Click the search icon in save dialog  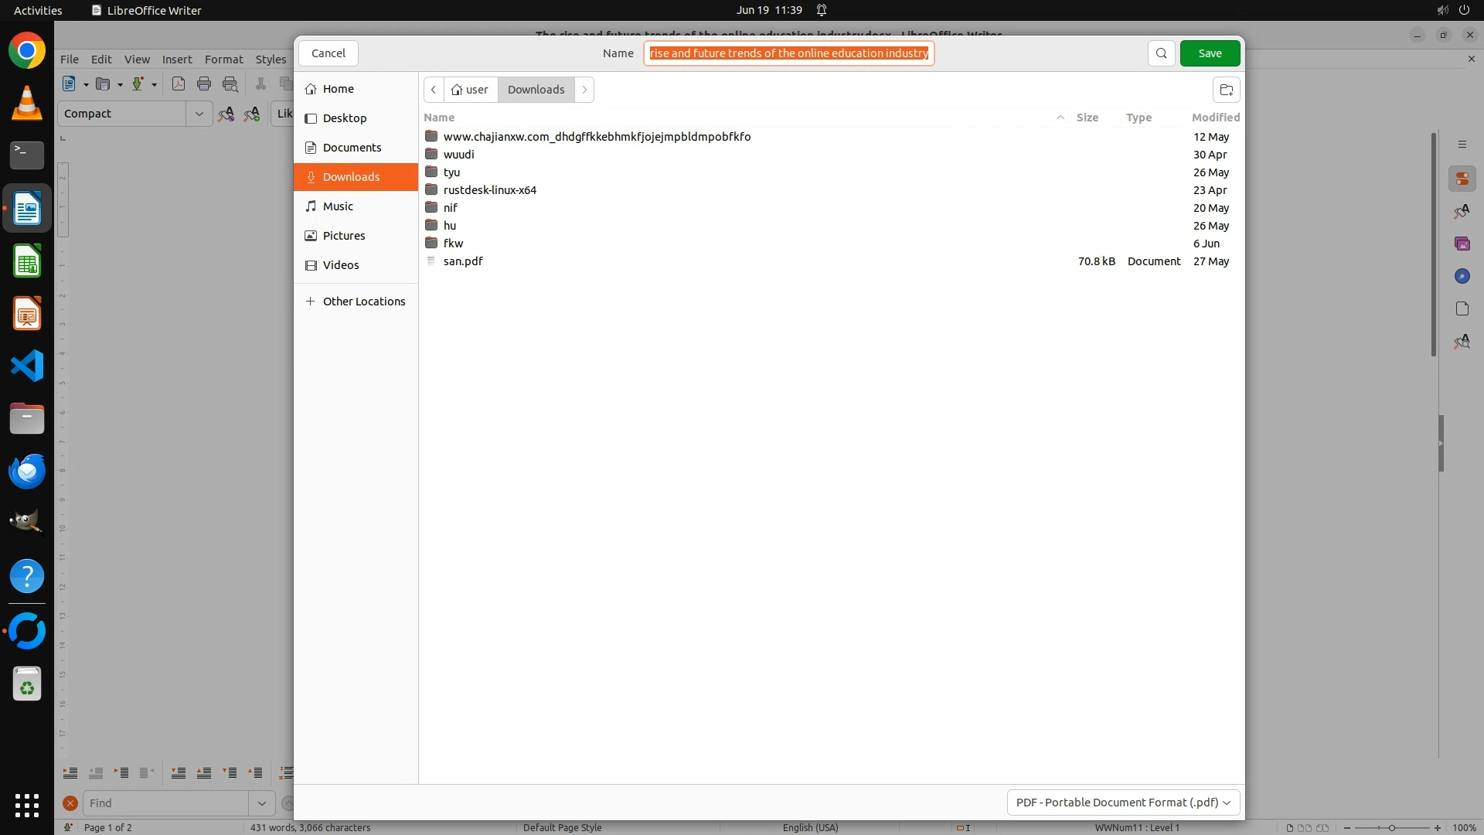1161,53
